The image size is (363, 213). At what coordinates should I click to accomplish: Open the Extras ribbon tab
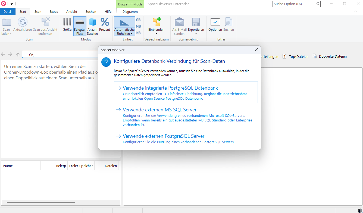point(54,12)
